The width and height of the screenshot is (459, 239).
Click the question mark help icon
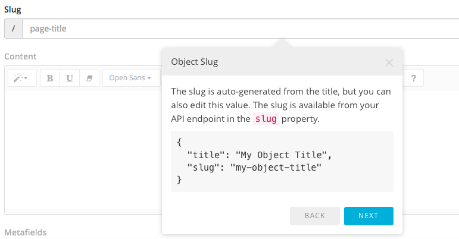[414, 78]
